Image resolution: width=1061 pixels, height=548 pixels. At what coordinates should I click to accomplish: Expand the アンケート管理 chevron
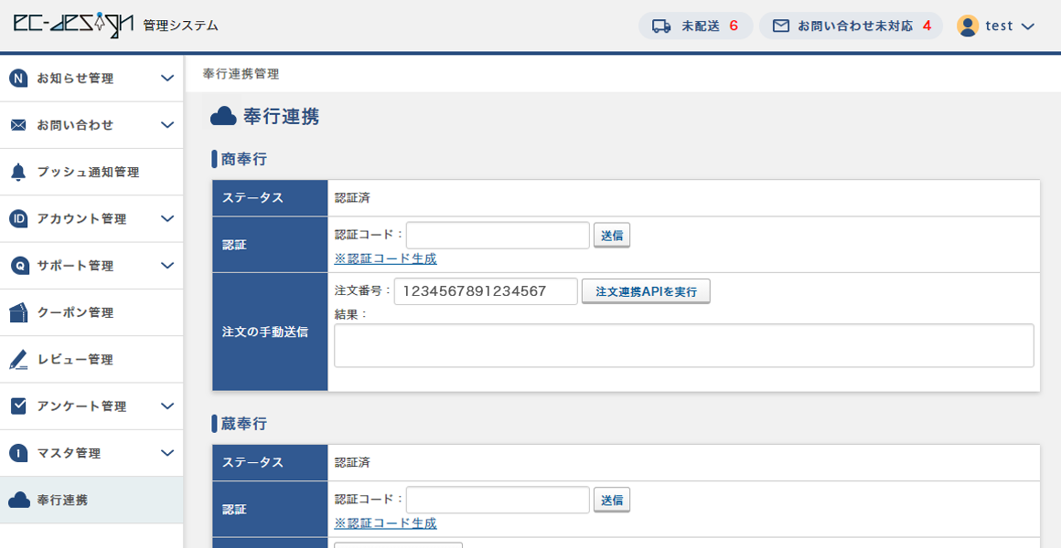pos(167,406)
